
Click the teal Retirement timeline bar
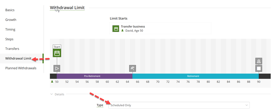coord(196,76)
